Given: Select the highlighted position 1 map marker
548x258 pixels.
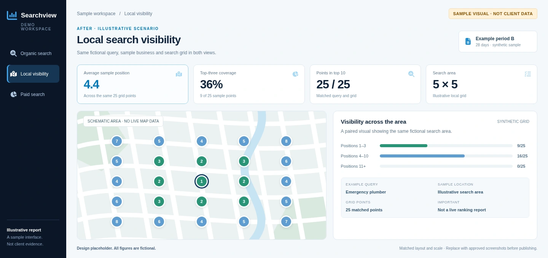Looking at the screenshot, I should point(202,181).
